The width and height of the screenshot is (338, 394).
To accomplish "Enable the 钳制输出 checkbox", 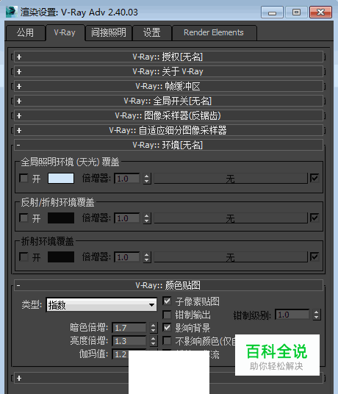I will [167, 315].
